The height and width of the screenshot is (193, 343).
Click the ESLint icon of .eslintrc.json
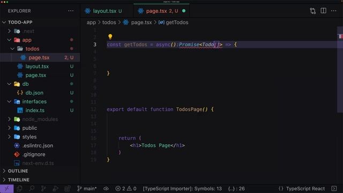click(x=17, y=145)
